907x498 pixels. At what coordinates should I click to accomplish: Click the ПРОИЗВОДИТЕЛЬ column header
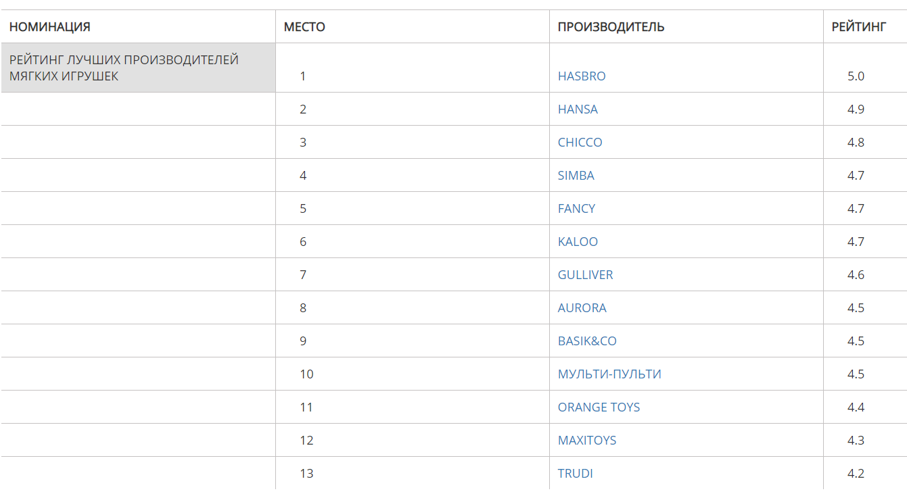[x=611, y=27]
